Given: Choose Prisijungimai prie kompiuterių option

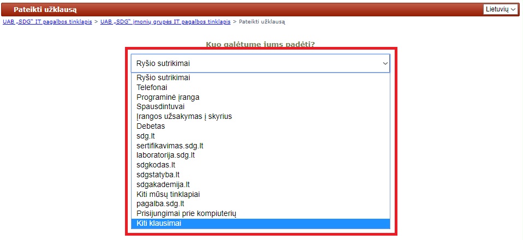Looking at the screenshot, I should pos(186,213).
